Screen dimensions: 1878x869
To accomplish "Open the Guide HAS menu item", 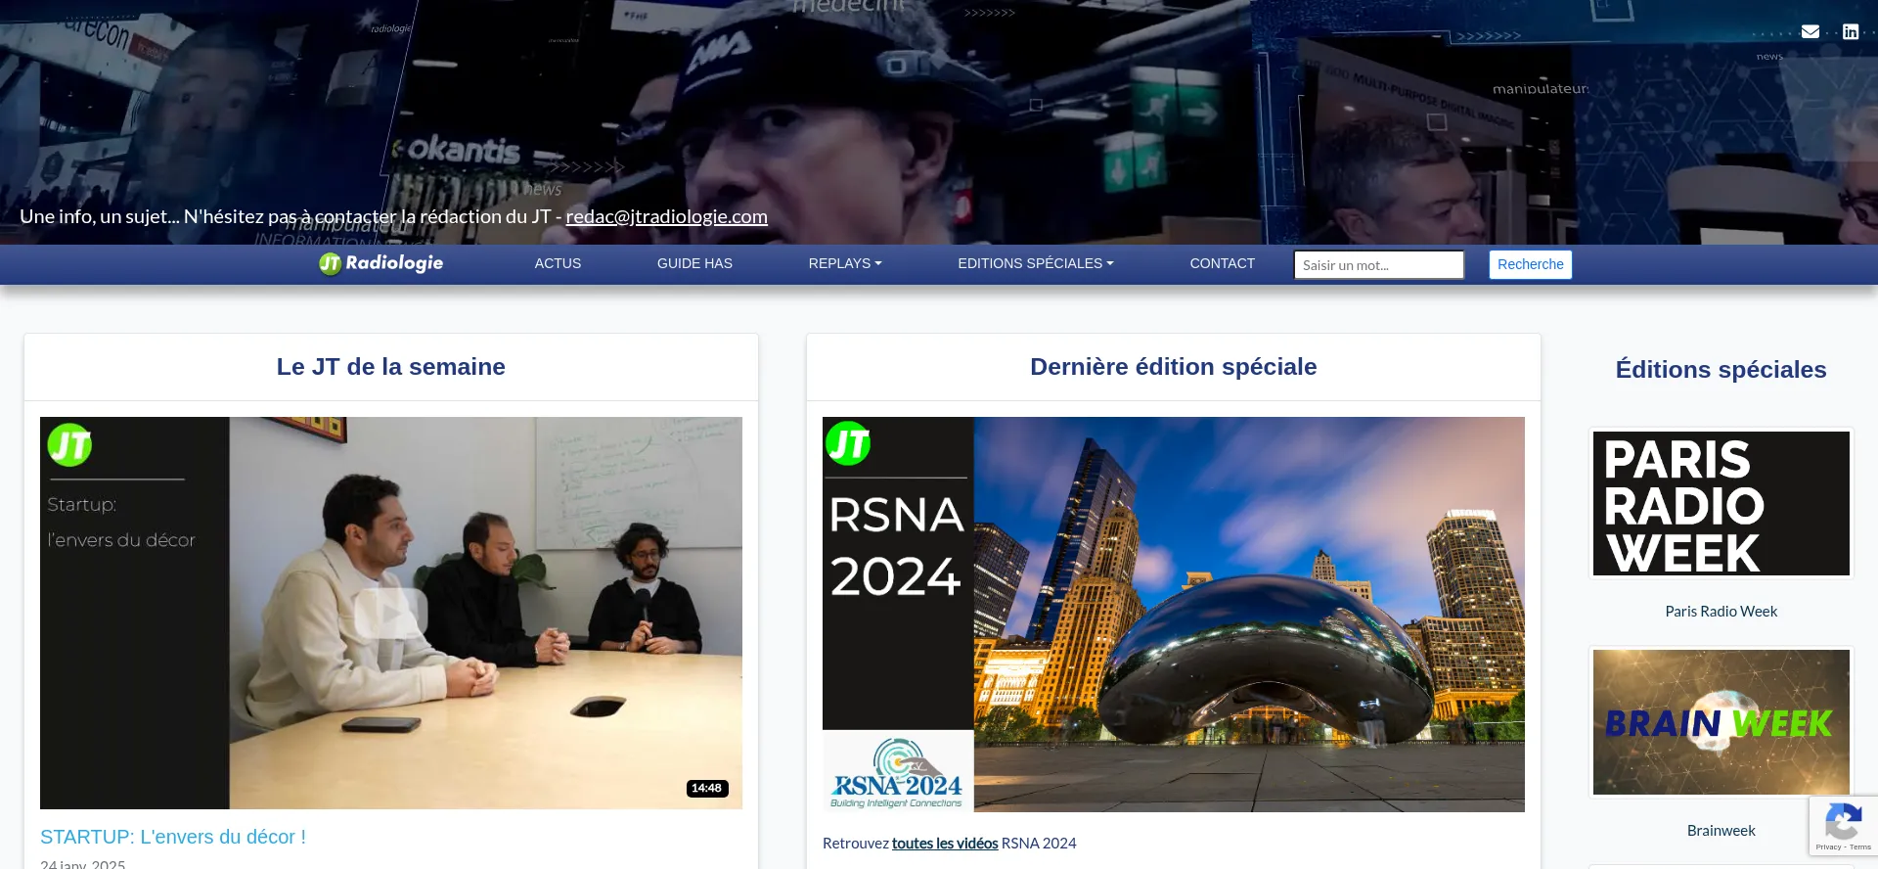I will pyautogui.click(x=694, y=263).
